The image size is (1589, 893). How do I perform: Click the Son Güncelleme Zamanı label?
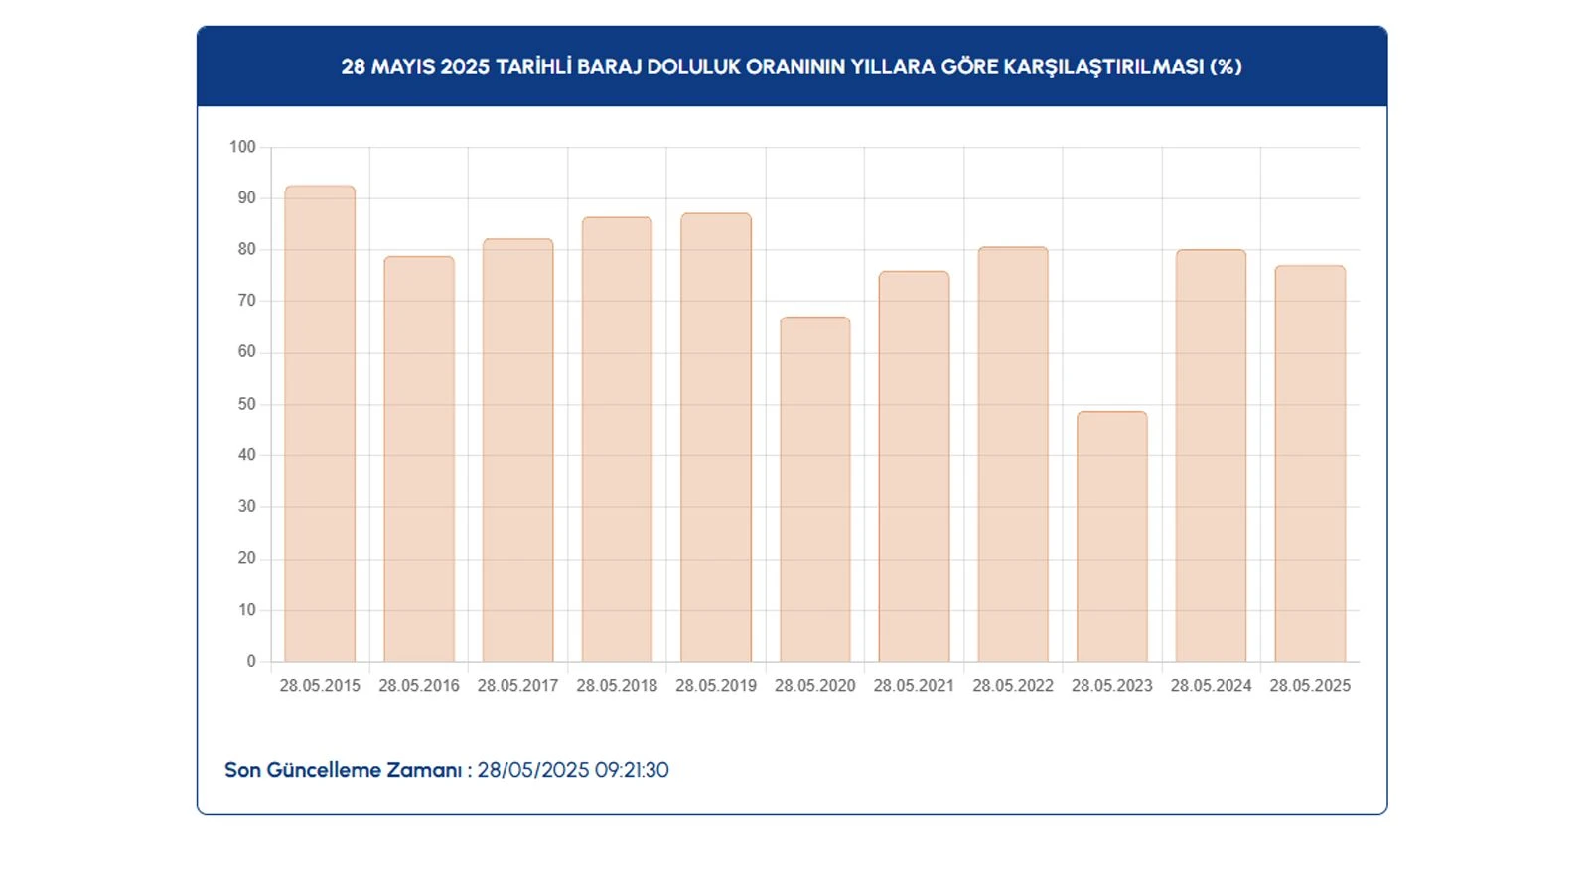(343, 770)
